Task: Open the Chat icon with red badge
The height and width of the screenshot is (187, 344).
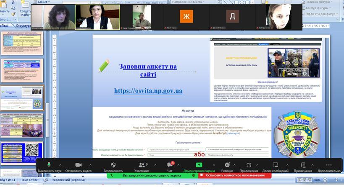Action: (x=170, y=164)
